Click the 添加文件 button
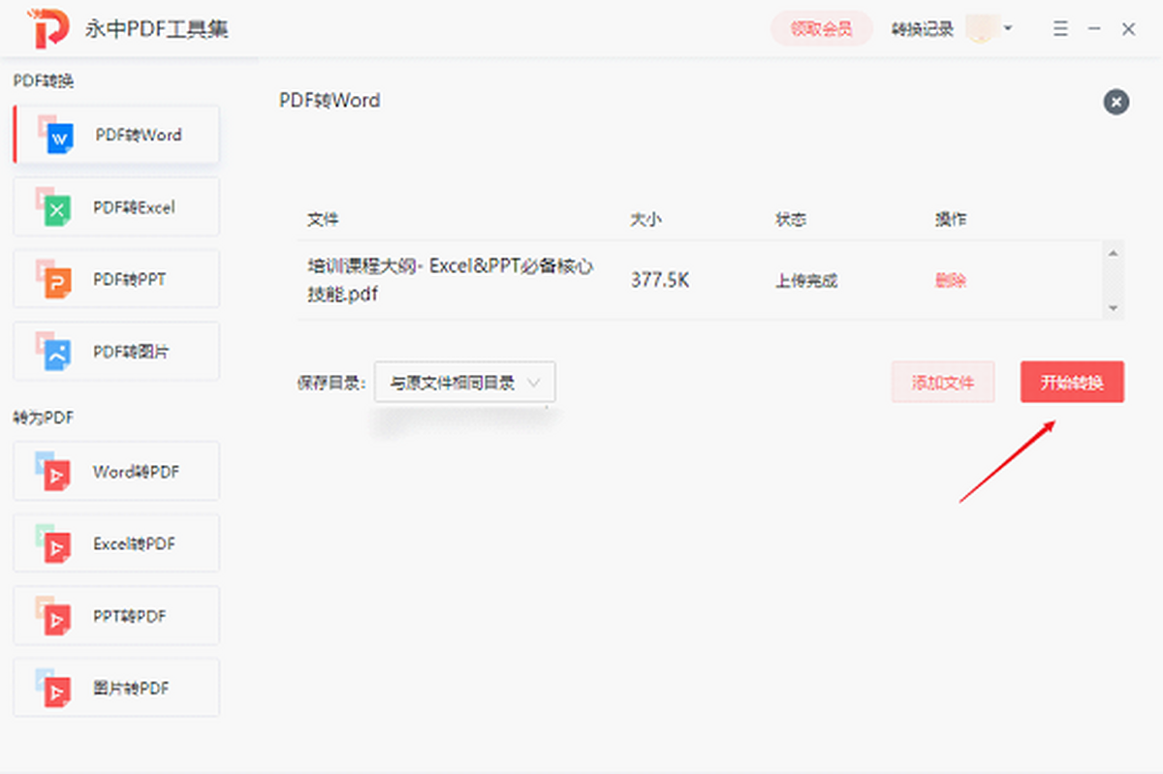 tap(942, 383)
